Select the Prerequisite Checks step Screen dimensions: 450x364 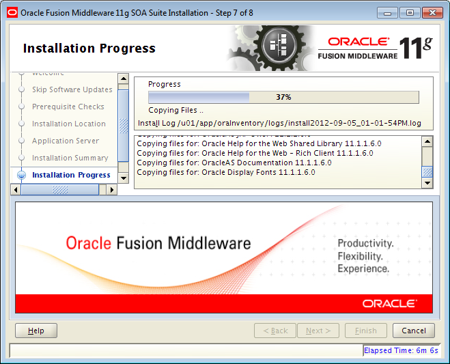pos(68,107)
